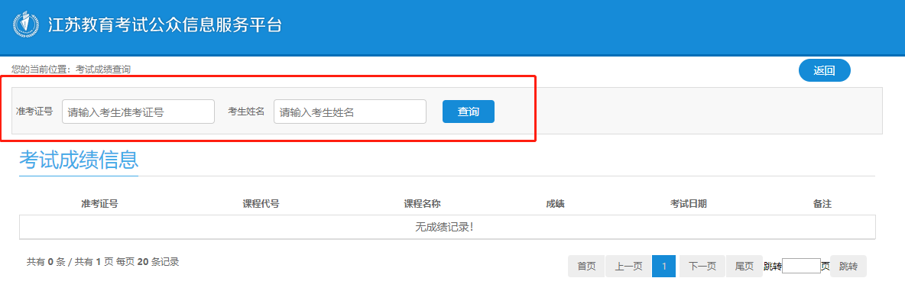Click the platform title 江苏教育考试公众信息服务平台
The height and width of the screenshot is (291, 905).
coord(164,25)
